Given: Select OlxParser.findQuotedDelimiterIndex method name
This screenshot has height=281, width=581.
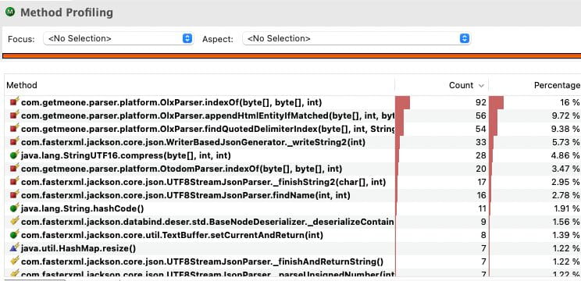Looking at the screenshot, I should pos(208,129).
